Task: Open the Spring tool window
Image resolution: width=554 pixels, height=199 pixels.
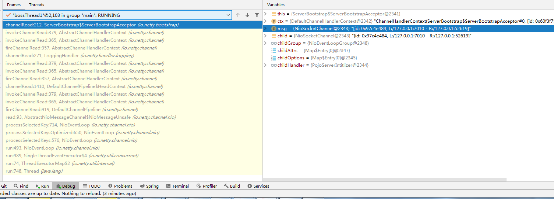Action: click(149, 186)
